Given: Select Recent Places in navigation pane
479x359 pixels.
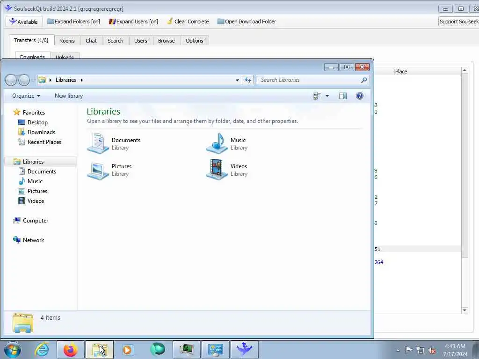Looking at the screenshot, I should tap(44, 142).
